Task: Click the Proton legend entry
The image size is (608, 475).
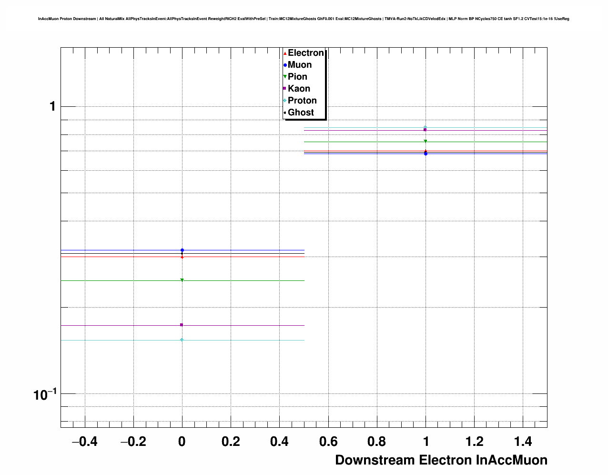Action: [300, 101]
